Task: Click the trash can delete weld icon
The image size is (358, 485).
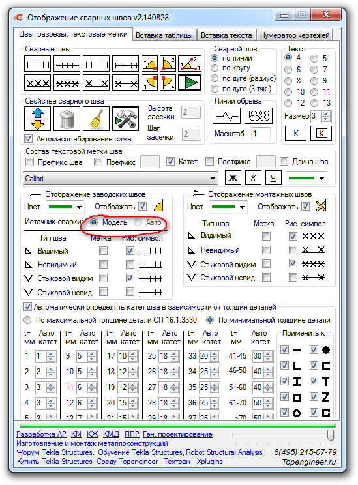Action: (67, 119)
